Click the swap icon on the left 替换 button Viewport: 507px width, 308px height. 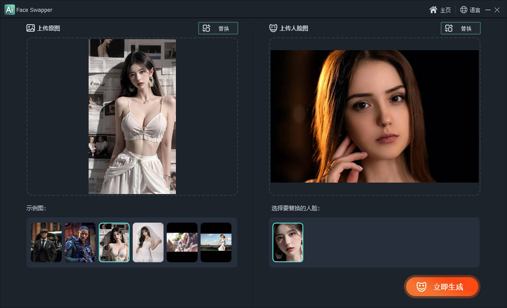pyautogui.click(x=207, y=28)
